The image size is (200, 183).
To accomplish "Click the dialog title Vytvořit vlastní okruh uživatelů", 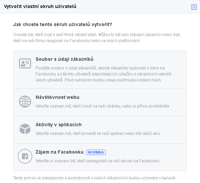I will click(x=40, y=6).
